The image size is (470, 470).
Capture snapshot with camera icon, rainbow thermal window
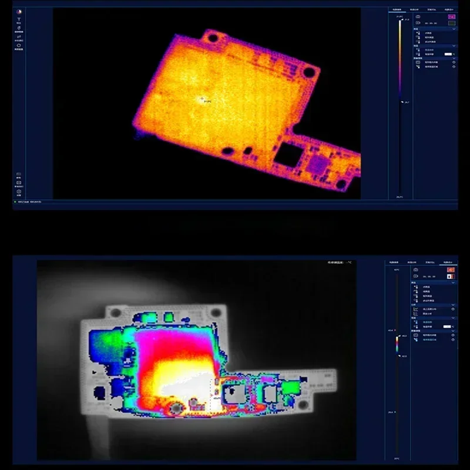click(x=416, y=270)
